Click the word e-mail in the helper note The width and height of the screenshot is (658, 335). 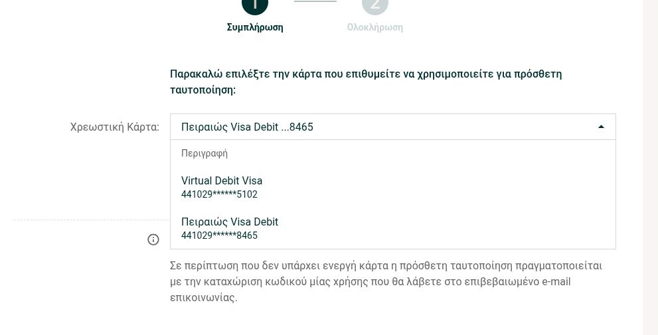tap(556, 282)
